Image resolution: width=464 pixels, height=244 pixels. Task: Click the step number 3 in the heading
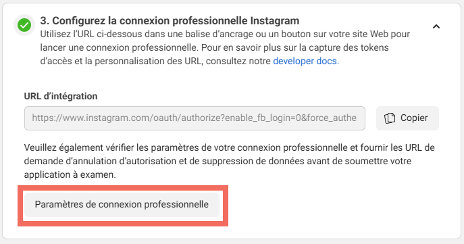click(x=45, y=21)
